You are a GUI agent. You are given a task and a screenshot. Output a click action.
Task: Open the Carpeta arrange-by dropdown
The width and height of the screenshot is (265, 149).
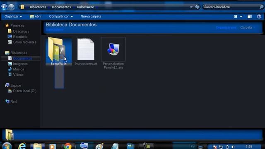tap(248, 27)
